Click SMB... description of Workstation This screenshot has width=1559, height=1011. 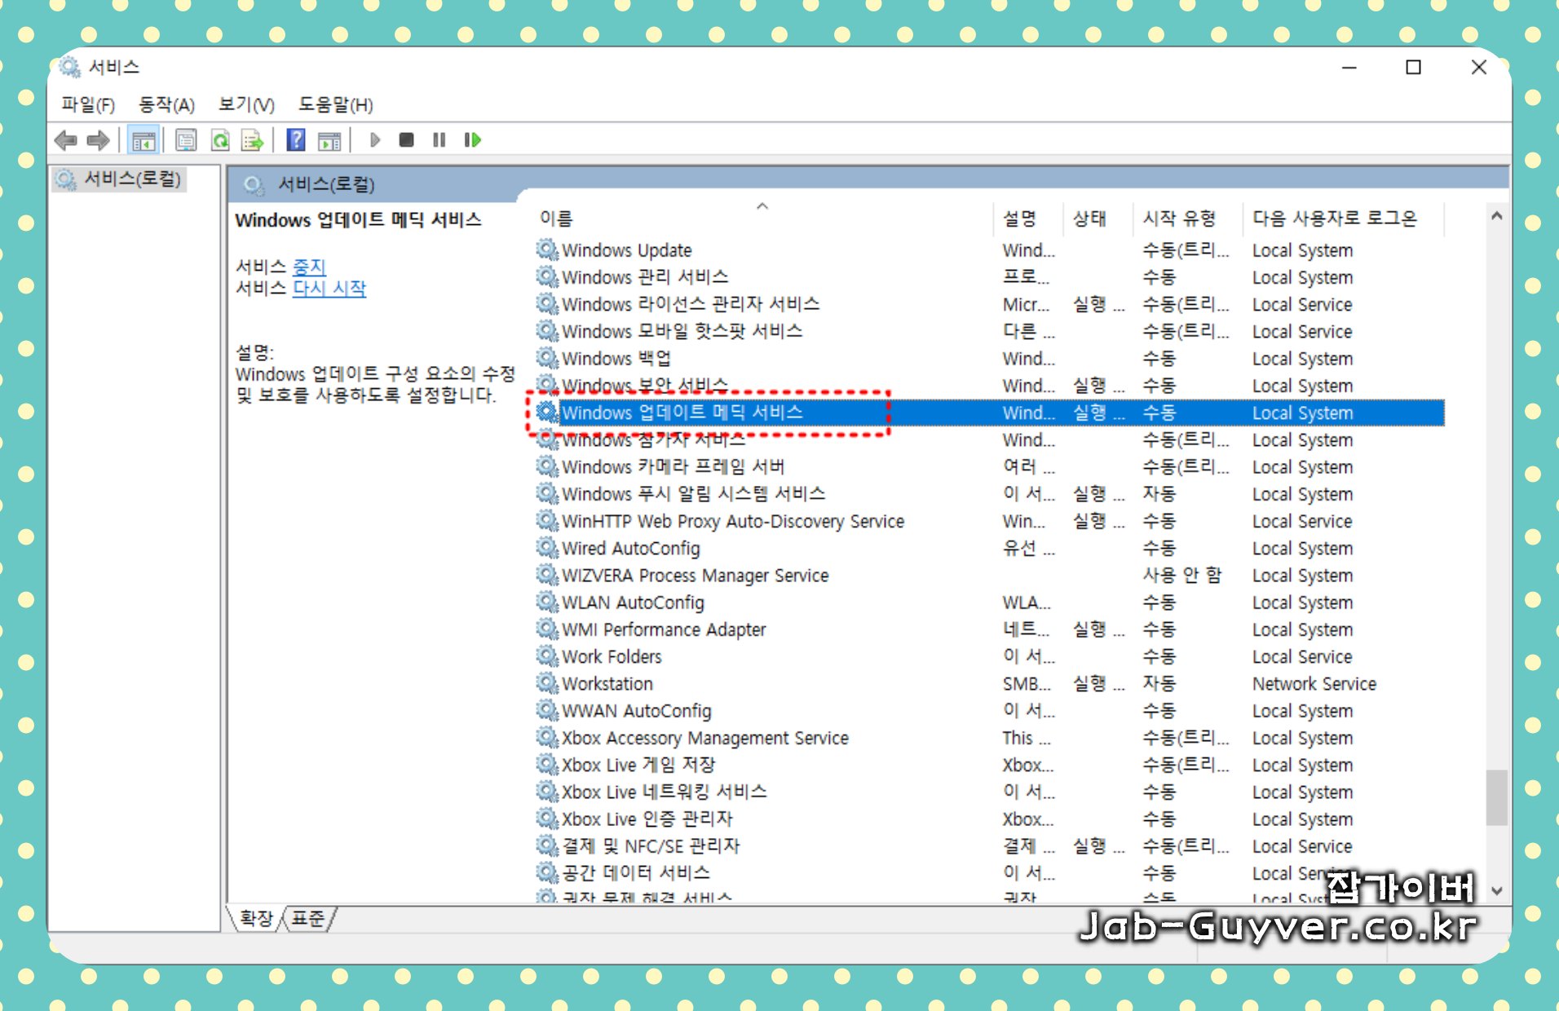pos(1027,683)
